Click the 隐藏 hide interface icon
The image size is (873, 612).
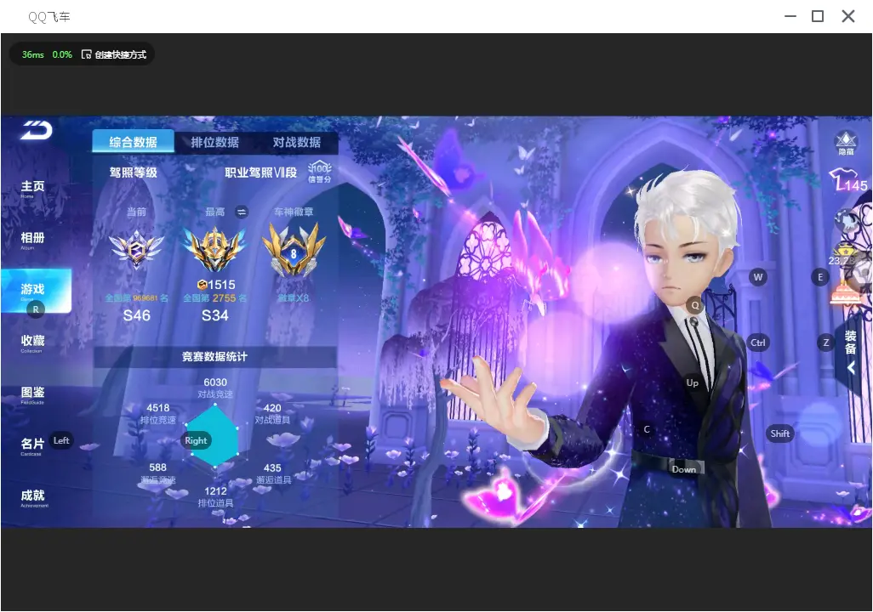(846, 143)
